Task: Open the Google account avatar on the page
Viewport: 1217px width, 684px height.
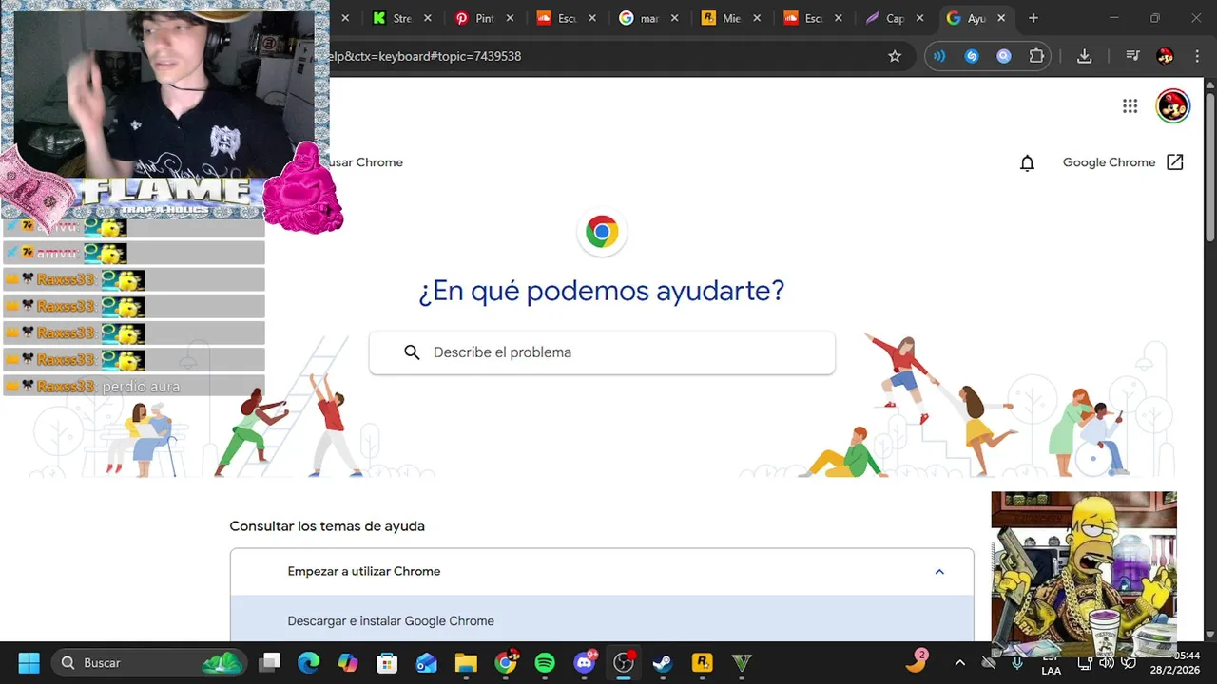Action: (1173, 106)
